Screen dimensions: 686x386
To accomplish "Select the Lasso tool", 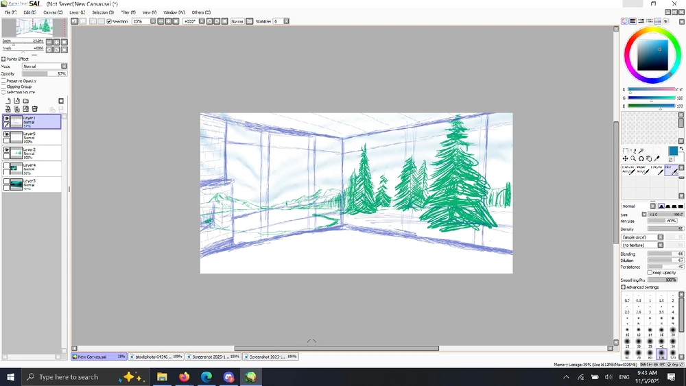I will click(633, 151).
